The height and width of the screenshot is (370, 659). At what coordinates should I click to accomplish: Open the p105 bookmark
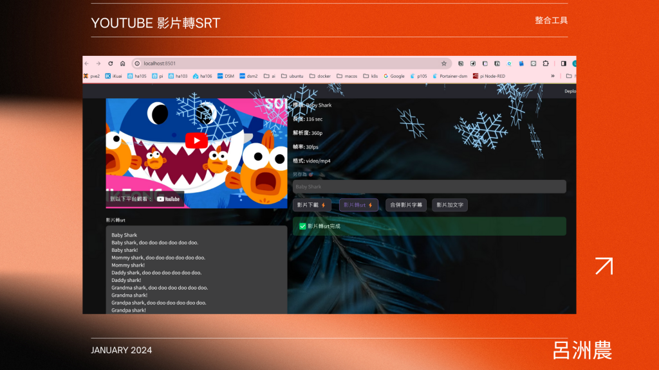tap(418, 76)
